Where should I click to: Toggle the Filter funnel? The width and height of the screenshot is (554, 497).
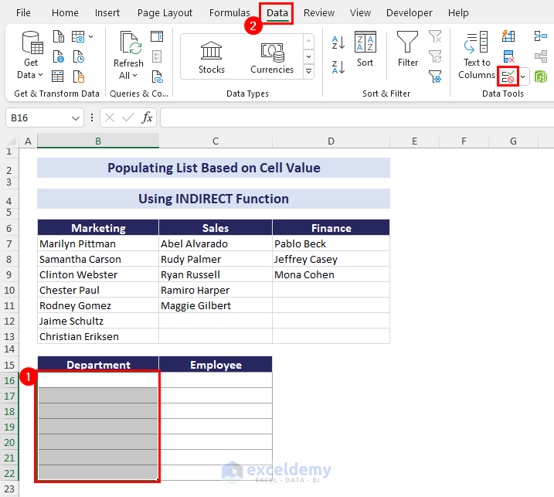coord(408,49)
